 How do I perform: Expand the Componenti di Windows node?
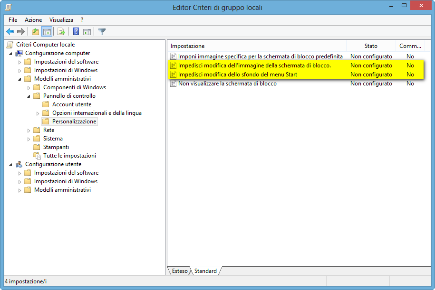[x=29, y=88]
